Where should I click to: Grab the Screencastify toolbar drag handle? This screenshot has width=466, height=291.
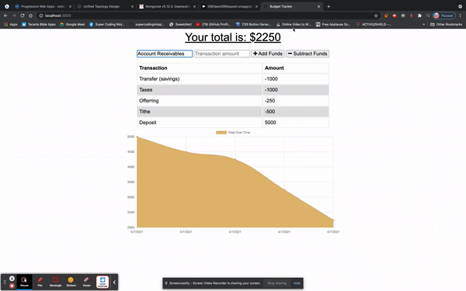tap(5, 282)
